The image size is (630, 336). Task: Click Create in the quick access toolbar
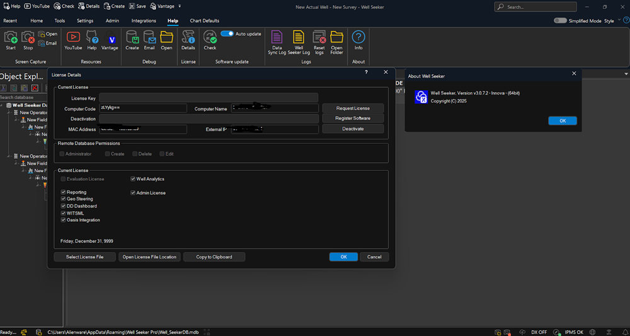tap(114, 6)
